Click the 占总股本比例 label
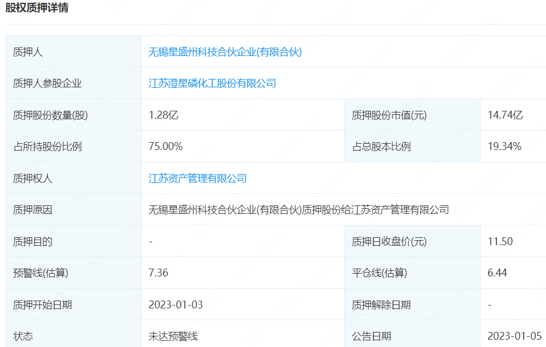 [x=382, y=146]
